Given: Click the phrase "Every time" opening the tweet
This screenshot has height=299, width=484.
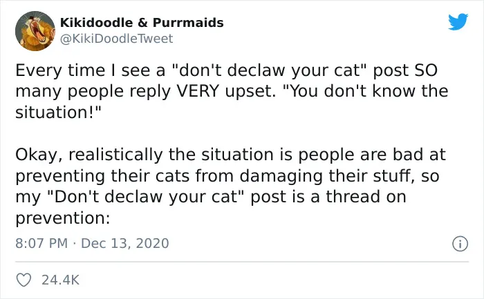Looking at the screenshot, I should 61,71.
